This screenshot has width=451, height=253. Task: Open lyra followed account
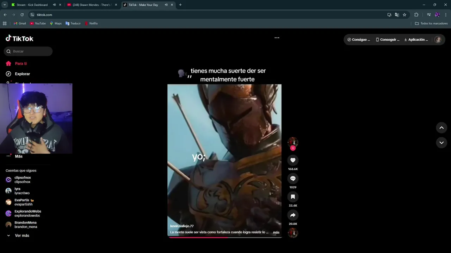coord(18,191)
